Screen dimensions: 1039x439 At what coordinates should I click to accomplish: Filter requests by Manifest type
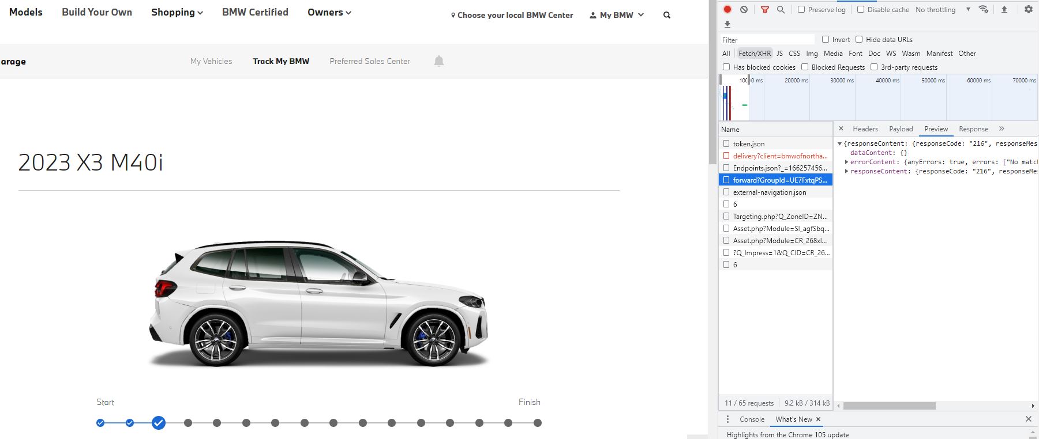939,53
